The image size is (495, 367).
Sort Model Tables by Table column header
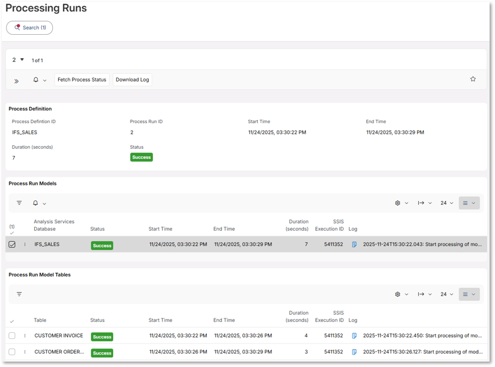coord(40,320)
